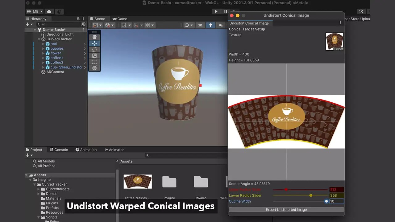Click the tool handle rotation icon
This screenshot has width=395, height=222.
point(107,25)
